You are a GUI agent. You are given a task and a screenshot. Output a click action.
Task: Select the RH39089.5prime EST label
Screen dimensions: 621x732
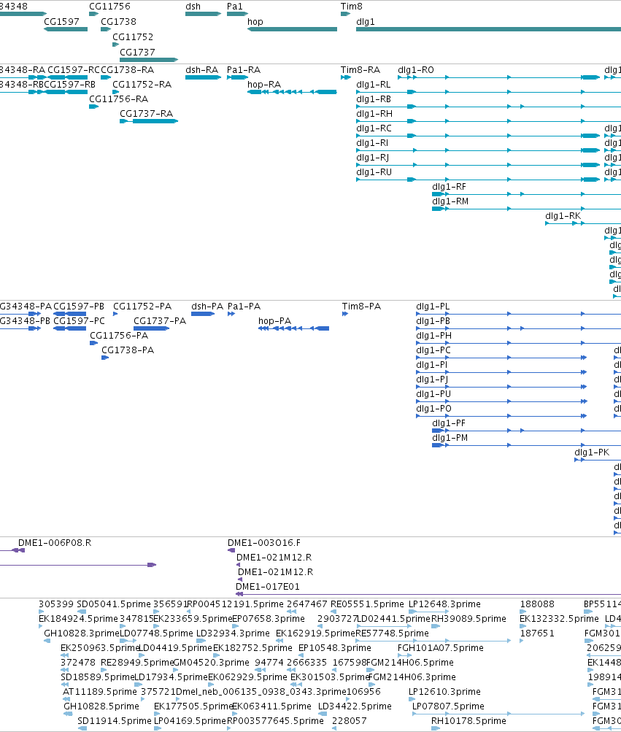tap(468, 619)
